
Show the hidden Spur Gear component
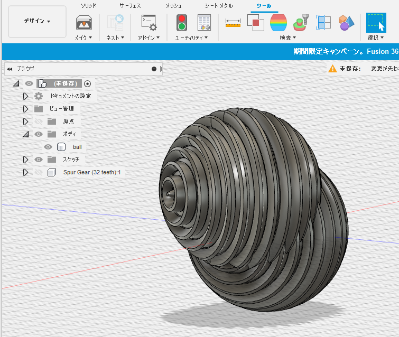tap(39, 172)
